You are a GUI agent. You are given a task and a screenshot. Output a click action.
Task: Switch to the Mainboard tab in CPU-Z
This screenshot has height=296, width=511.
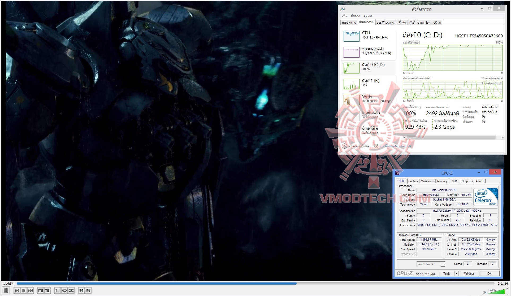427,181
